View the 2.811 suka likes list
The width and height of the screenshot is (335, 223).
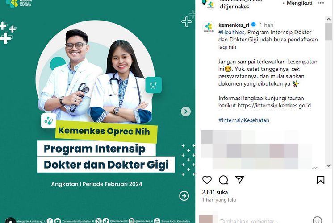[x=215, y=192]
